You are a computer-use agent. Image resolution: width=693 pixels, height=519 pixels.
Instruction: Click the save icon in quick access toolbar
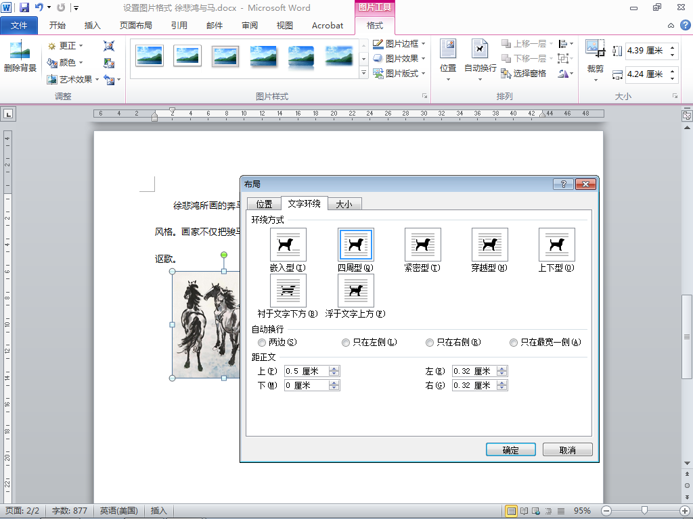[x=24, y=7]
